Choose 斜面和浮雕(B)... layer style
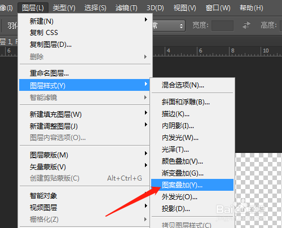This screenshot has height=228, width=282. pyautogui.click(x=192, y=102)
